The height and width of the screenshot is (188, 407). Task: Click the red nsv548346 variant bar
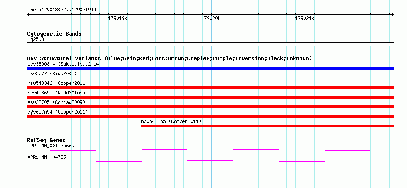point(210,88)
